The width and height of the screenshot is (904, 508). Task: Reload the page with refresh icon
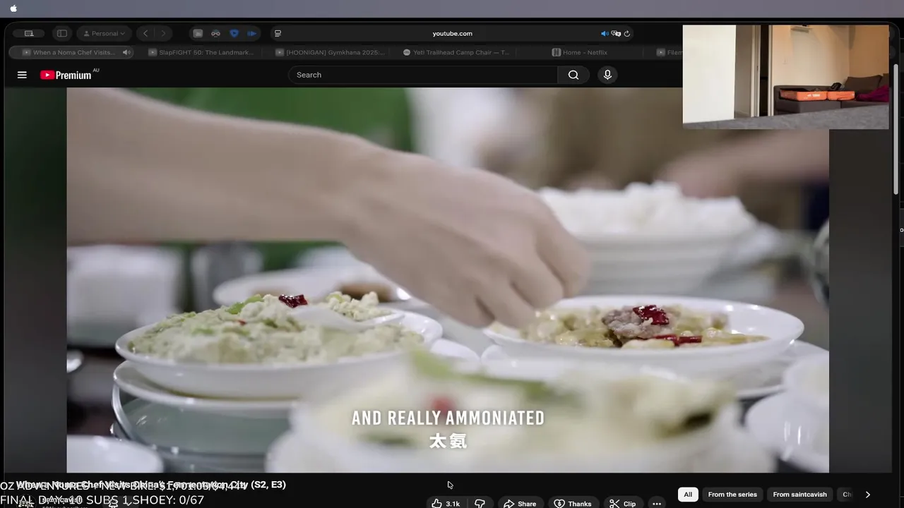coord(626,33)
